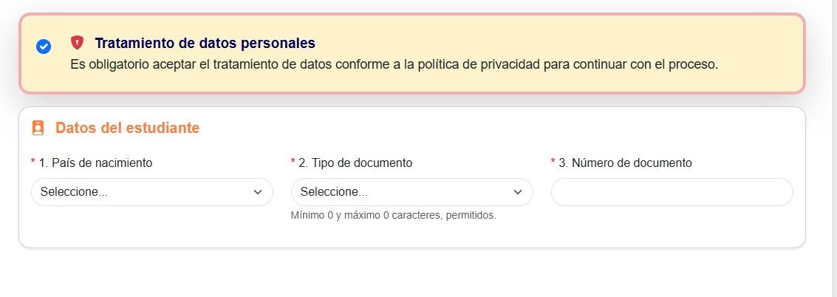The width and height of the screenshot is (837, 297).
Task: Click the orange student ID icon
Action: point(38,128)
